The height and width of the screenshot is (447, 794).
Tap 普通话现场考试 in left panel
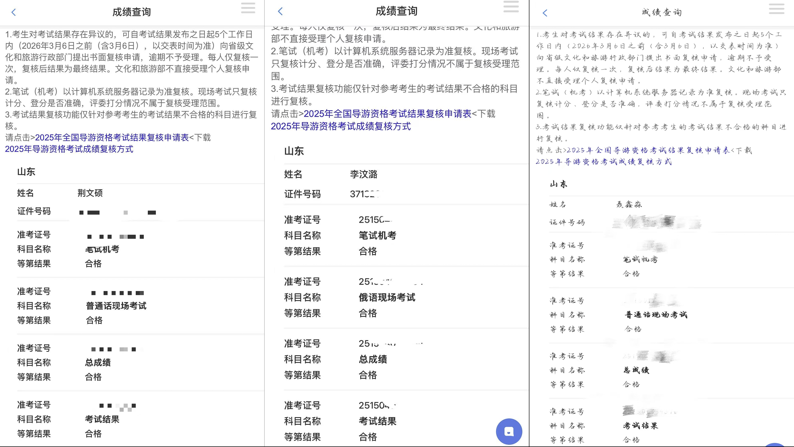[116, 306]
